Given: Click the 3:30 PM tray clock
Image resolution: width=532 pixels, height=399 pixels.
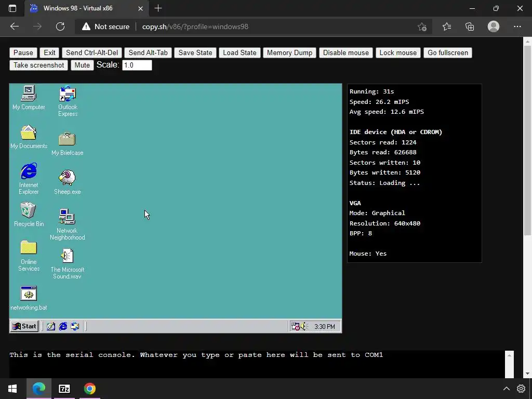Looking at the screenshot, I should click(324, 327).
